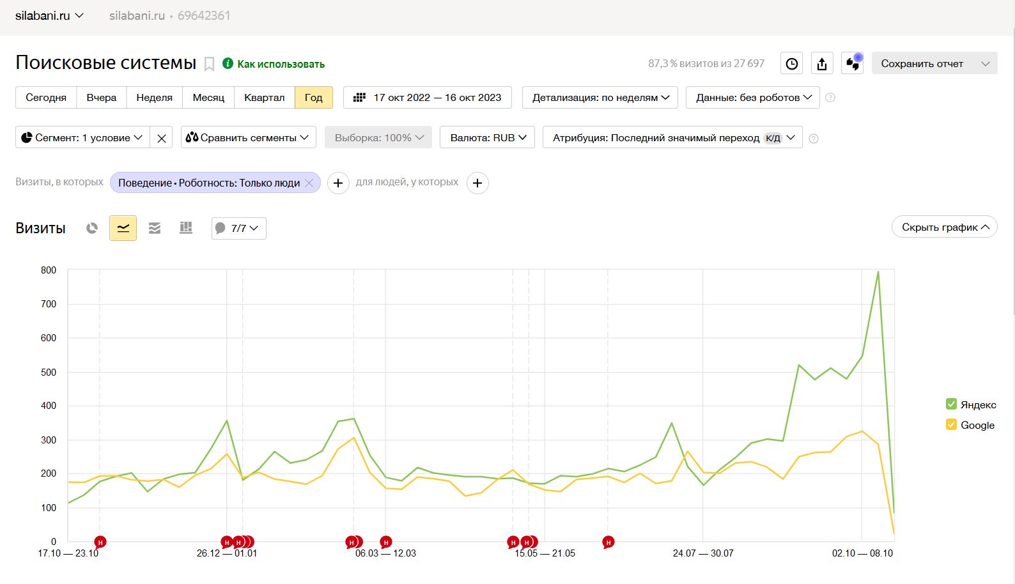
Task: Open Детализация: по неделям dropdown
Action: [600, 97]
